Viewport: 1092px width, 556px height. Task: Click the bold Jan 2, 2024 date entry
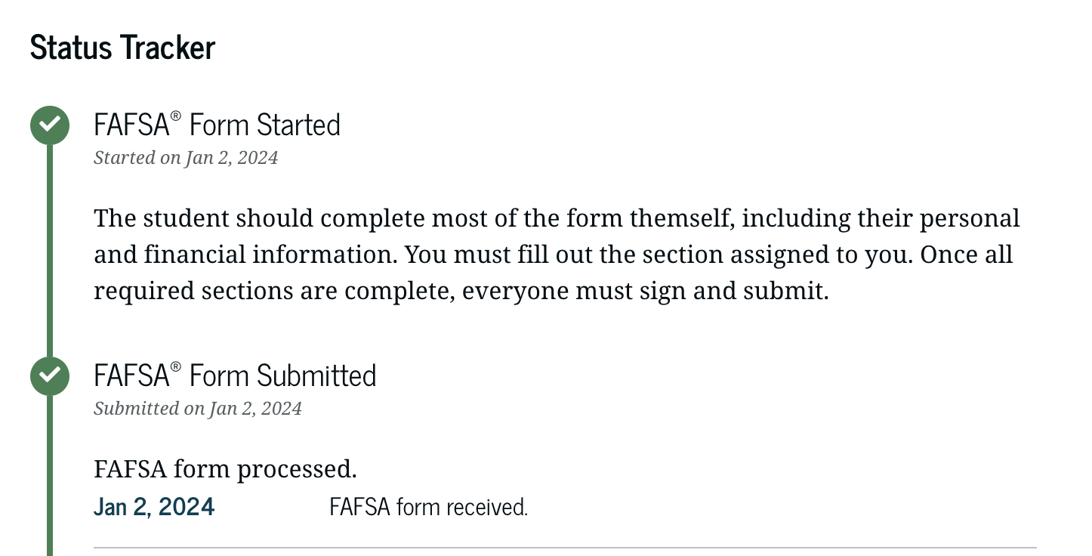coord(154,507)
